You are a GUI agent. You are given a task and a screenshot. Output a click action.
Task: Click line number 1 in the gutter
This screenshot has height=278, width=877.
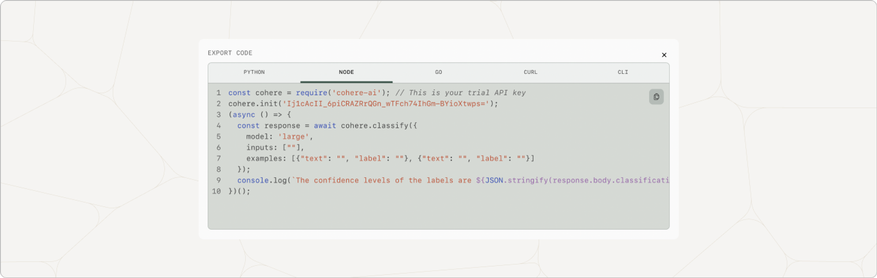tap(218, 93)
